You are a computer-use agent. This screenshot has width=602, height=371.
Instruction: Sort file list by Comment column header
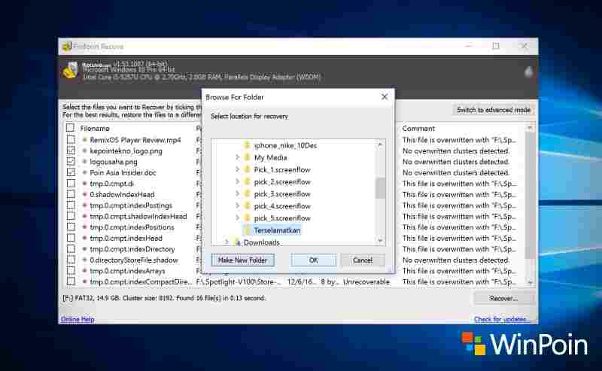click(418, 128)
